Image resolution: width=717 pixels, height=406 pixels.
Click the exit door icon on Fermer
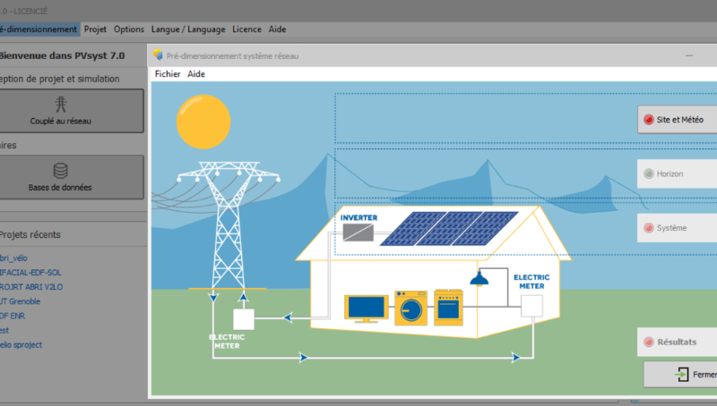point(683,375)
